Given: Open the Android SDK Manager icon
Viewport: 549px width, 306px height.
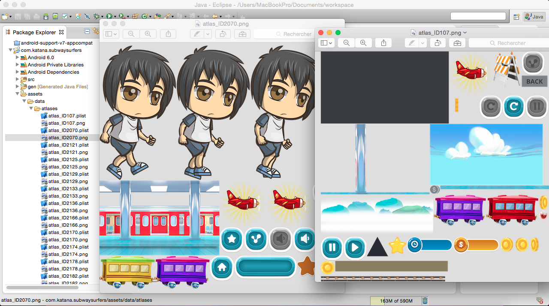Looking at the screenshot, I should point(46,16).
